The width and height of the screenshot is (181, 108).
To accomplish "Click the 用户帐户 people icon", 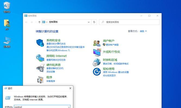I will pyautogui.click(x=97, y=43).
